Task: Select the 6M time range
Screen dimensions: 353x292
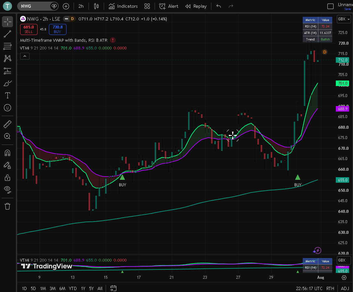Action: [x=62, y=288]
